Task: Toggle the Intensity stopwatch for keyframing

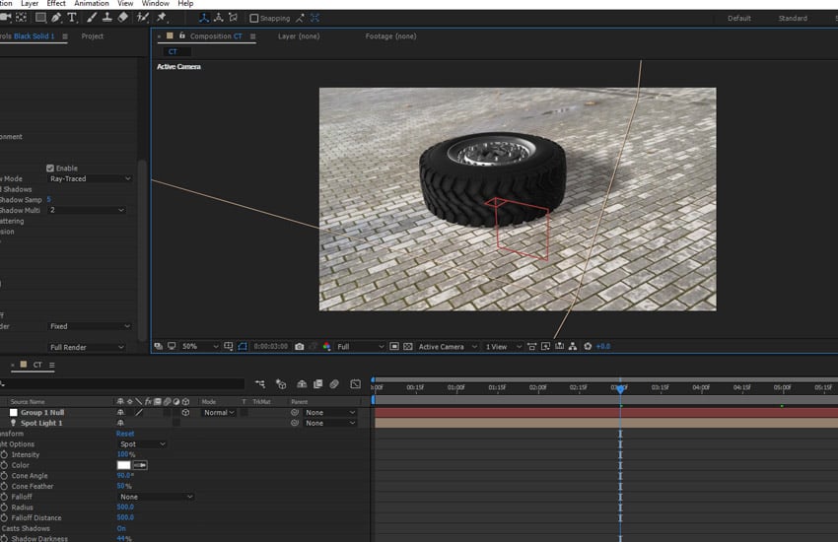Action: point(4,454)
